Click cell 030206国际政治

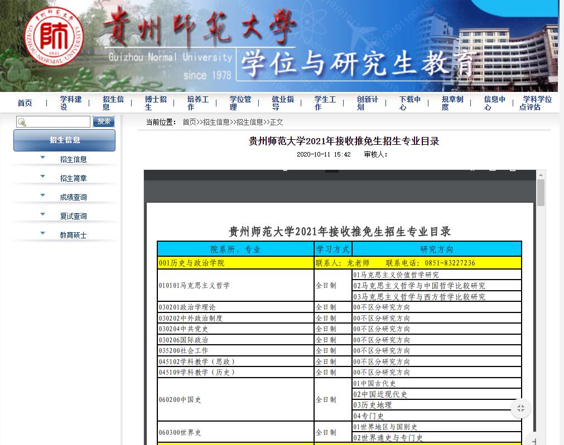coord(235,340)
